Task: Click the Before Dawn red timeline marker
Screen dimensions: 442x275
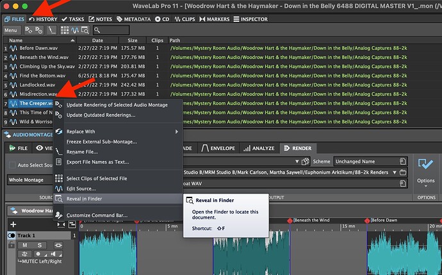Action: pos(367,220)
